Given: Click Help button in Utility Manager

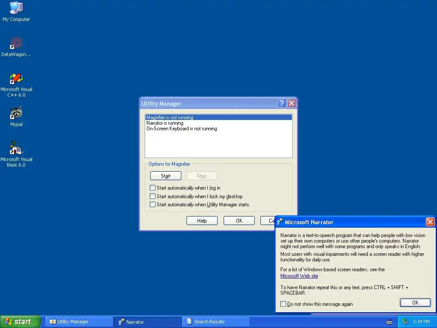Looking at the screenshot, I should (202, 221).
